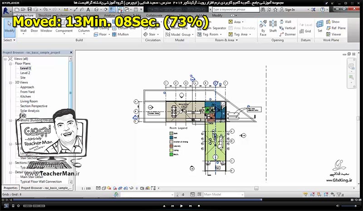Click the work plane Viewer tool
Image resolution: width=363 pixels, height=211 pixels.
334,34
